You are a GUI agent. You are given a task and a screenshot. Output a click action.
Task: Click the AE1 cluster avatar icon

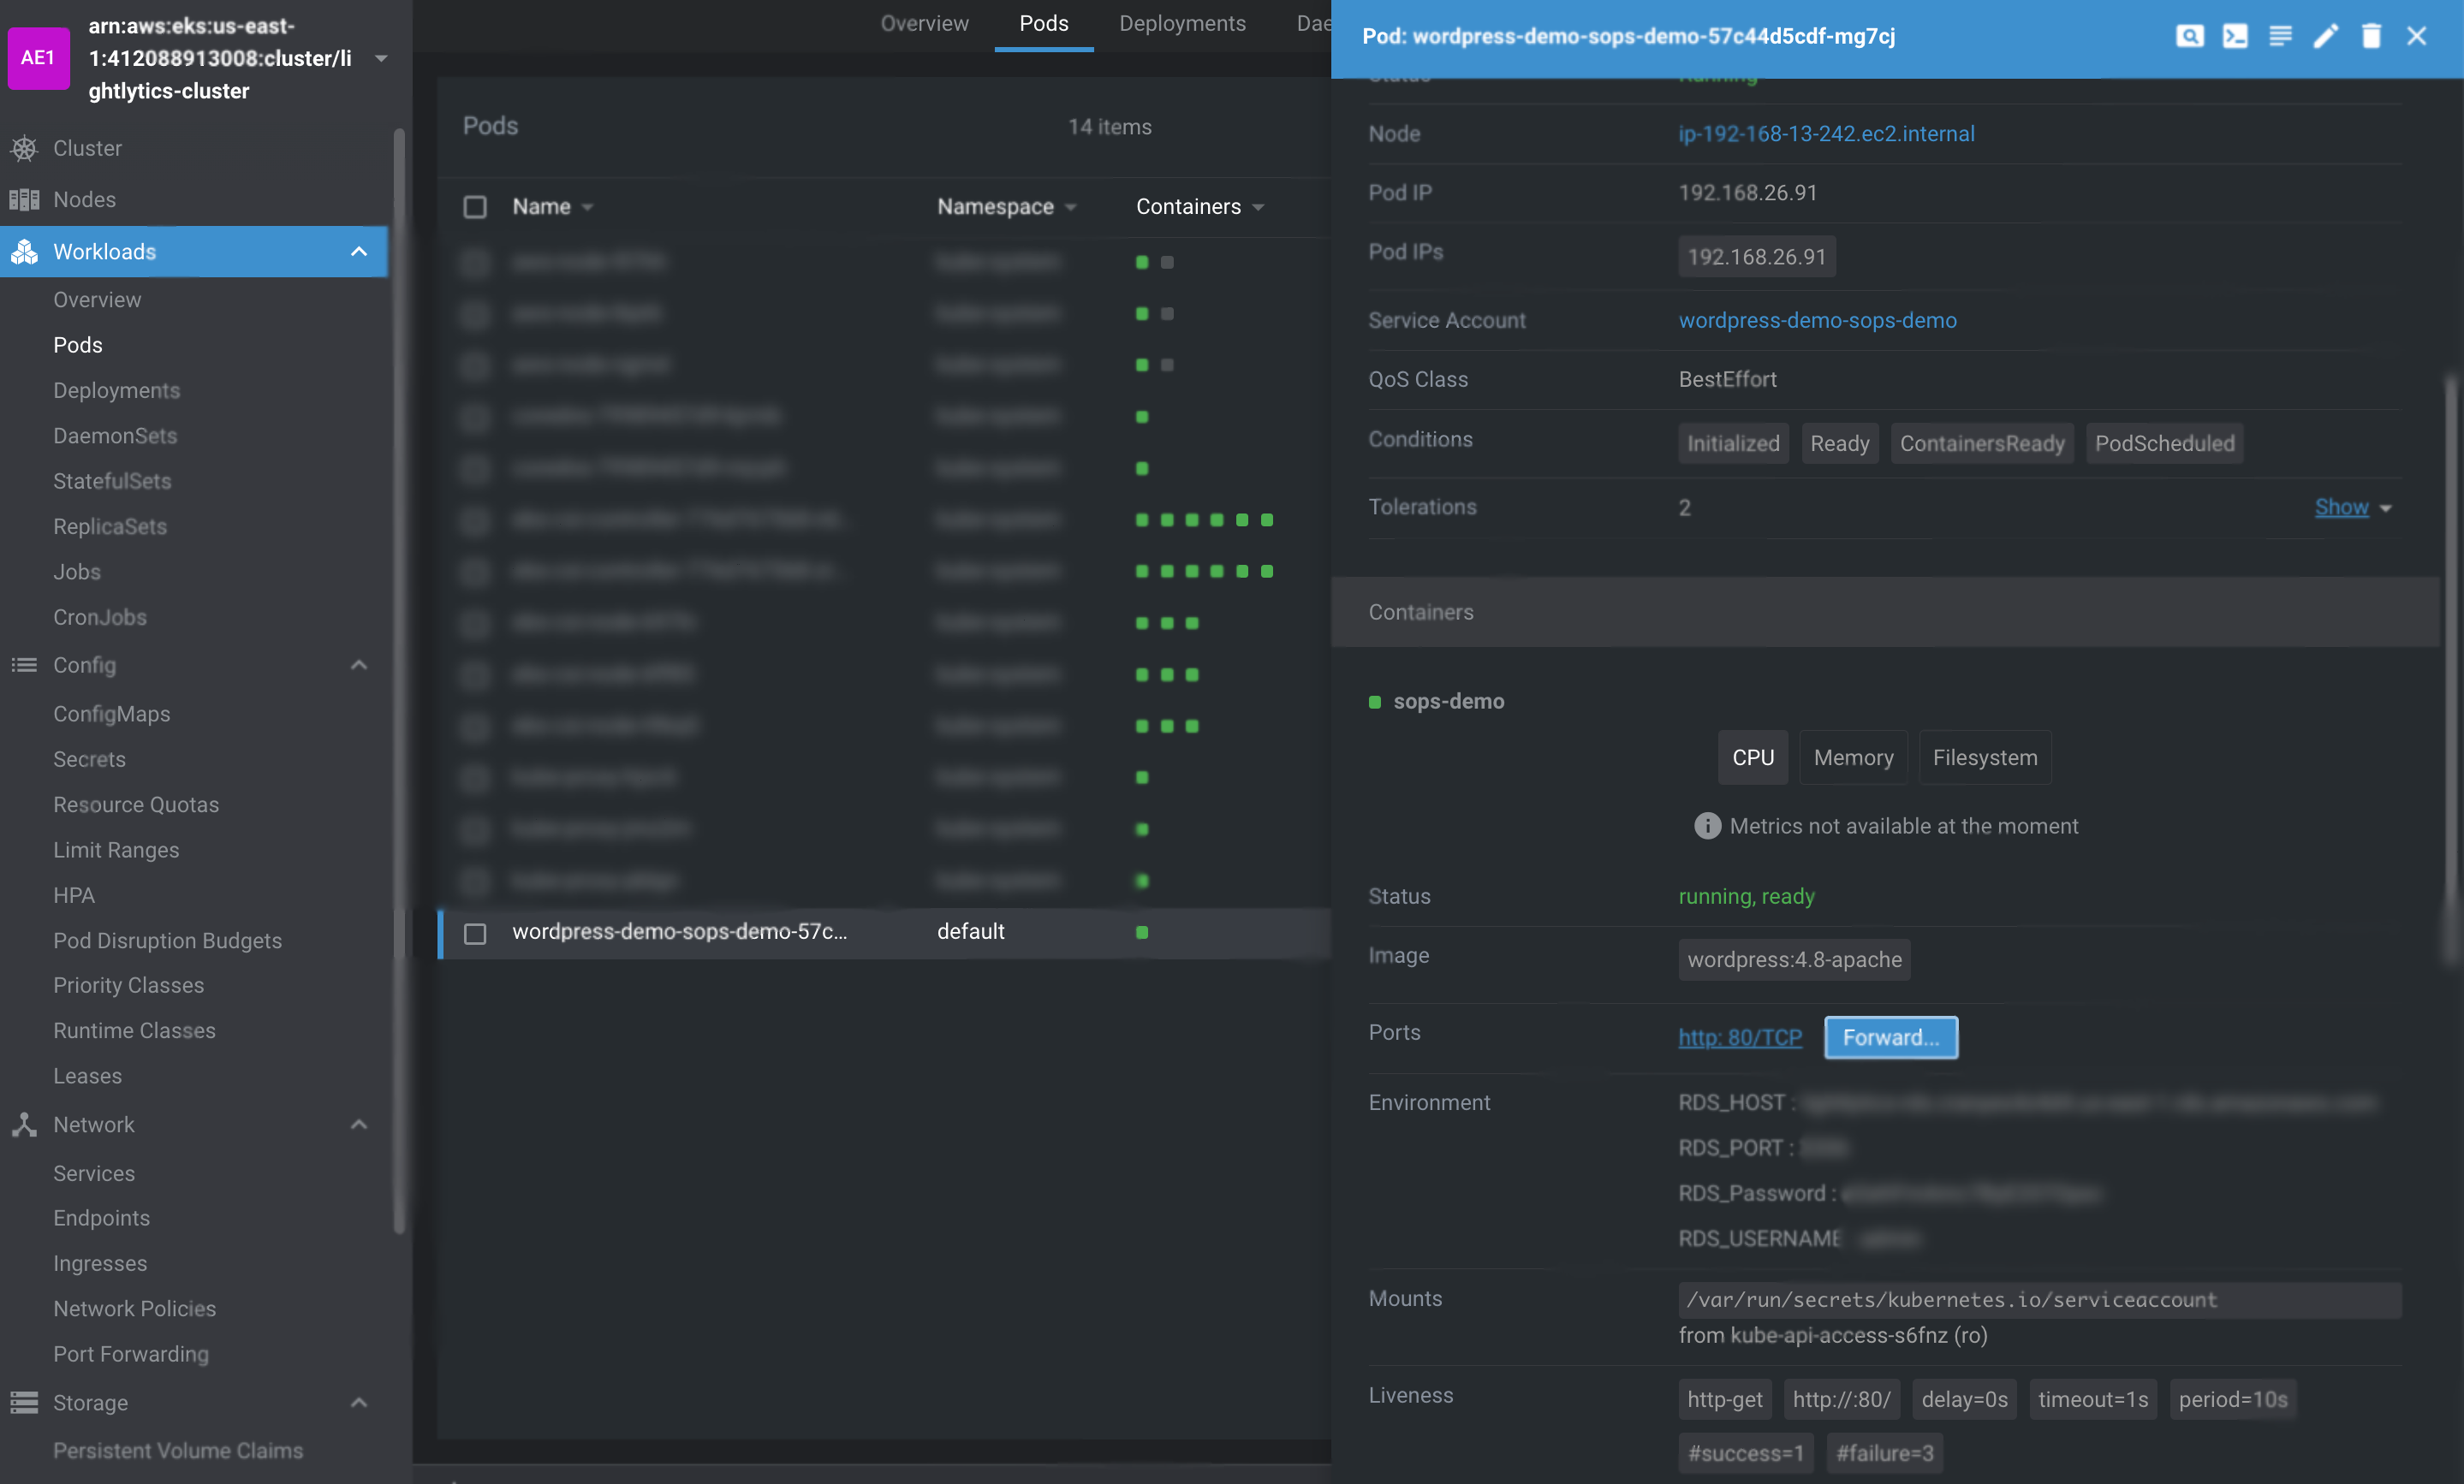(x=38, y=58)
